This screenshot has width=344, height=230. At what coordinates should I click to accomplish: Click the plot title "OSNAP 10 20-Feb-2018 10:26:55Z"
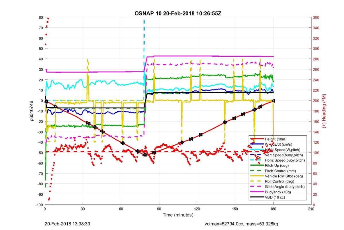point(178,13)
